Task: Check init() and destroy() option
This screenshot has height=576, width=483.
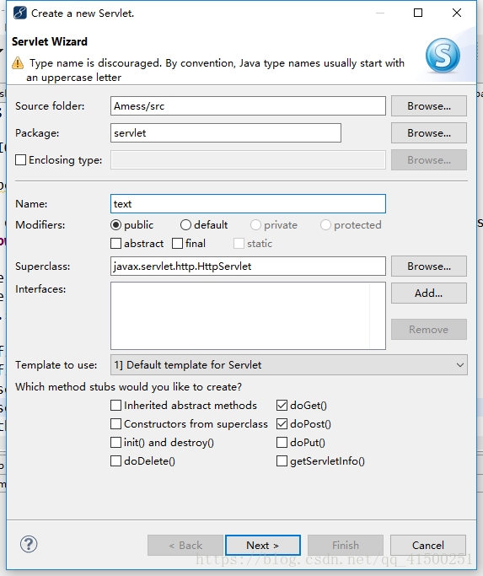Action: [115, 442]
